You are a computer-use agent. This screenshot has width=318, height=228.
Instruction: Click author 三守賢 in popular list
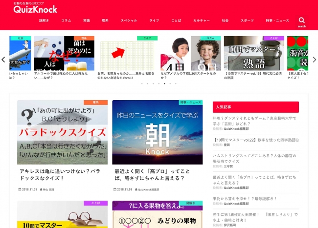(x=228, y=166)
